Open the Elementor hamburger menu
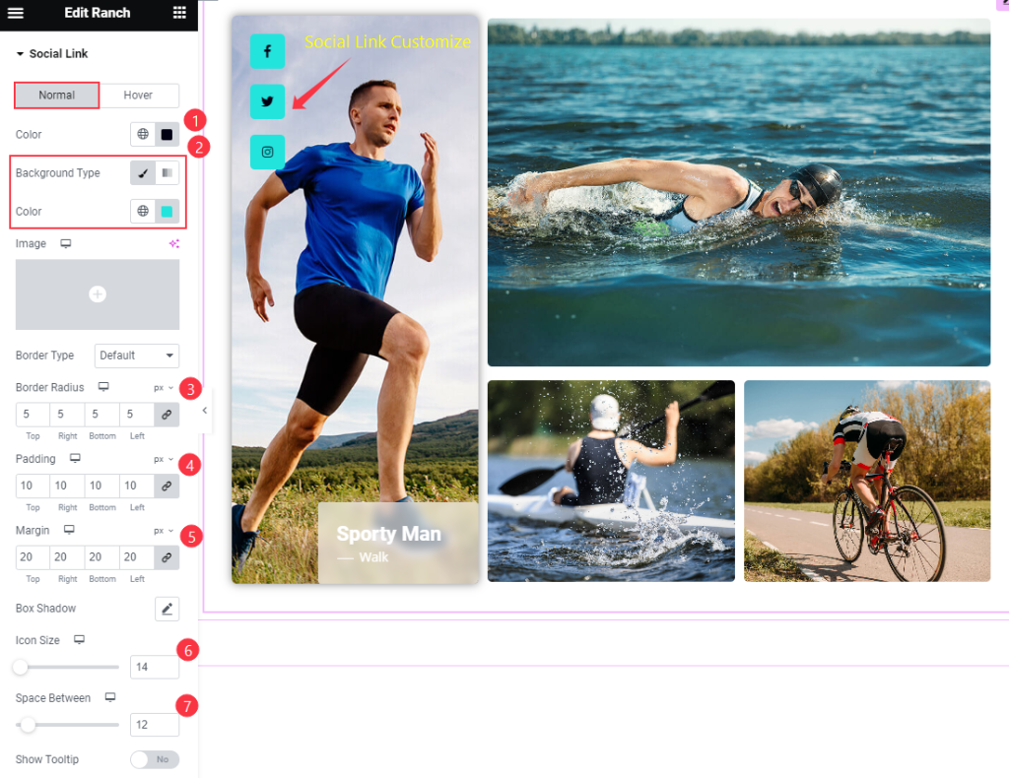This screenshot has height=778, width=1009. click(16, 13)
